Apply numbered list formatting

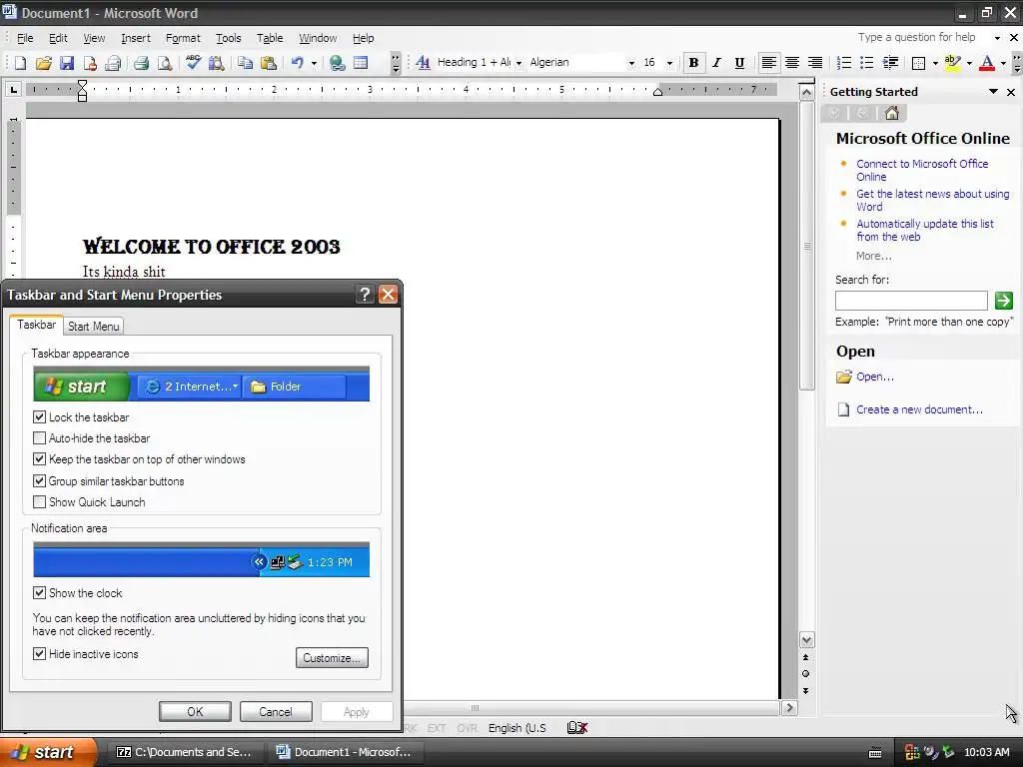pos(843,63)
